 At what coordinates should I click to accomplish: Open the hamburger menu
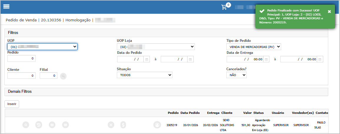pyautogui.click(x=6, y=7)
